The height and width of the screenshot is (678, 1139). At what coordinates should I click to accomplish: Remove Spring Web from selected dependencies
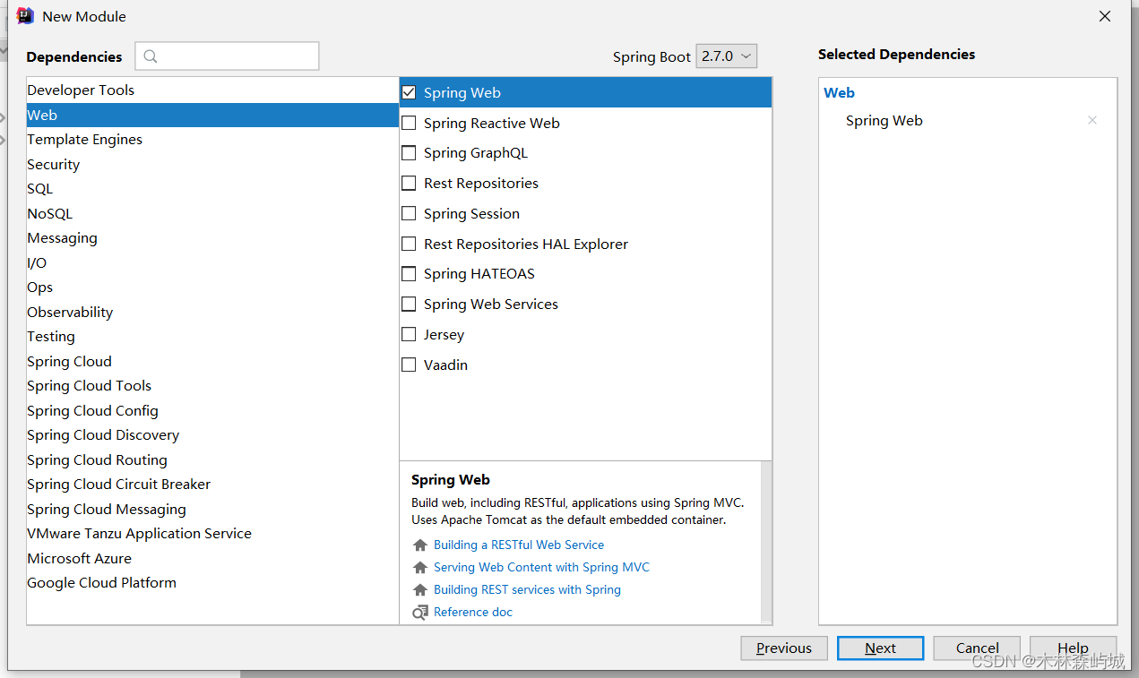pyautogui.click(x=1092, y=120)
